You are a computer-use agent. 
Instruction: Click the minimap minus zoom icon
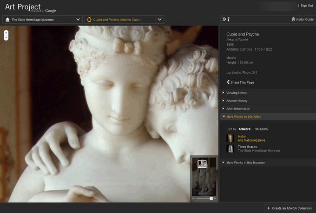coord(193,199)
